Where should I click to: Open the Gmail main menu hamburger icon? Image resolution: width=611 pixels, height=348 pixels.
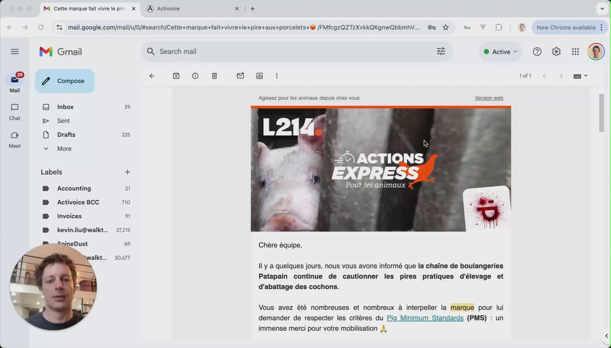pyautogui.click(x=15, y=52)
